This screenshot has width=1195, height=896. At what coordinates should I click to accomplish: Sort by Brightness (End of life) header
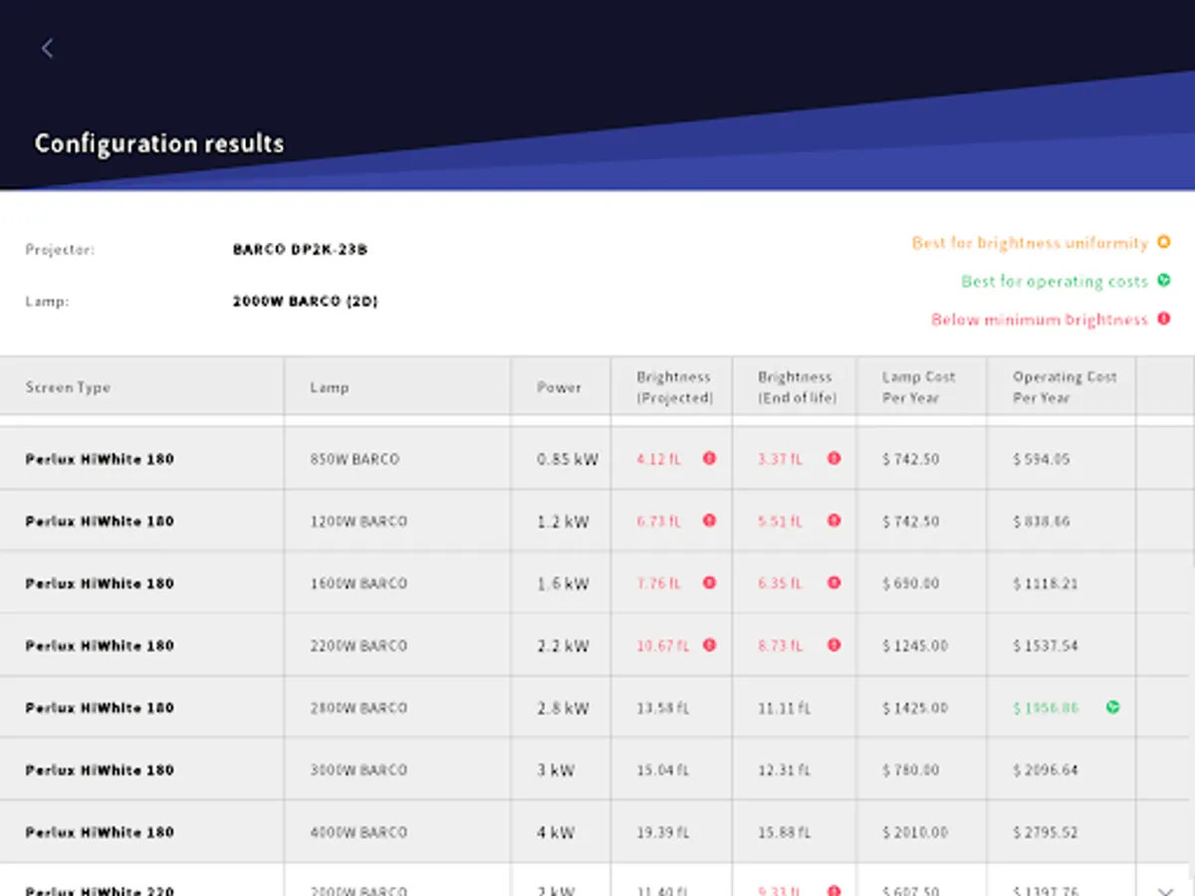pos(797,387)
